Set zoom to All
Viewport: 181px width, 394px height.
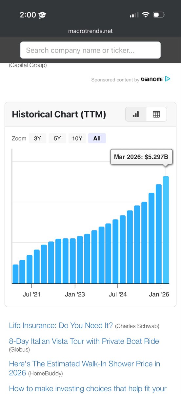pyautogui.click(x=97, y=138)
